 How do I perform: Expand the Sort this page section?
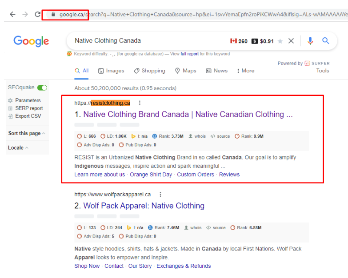[x=27, y=133]
